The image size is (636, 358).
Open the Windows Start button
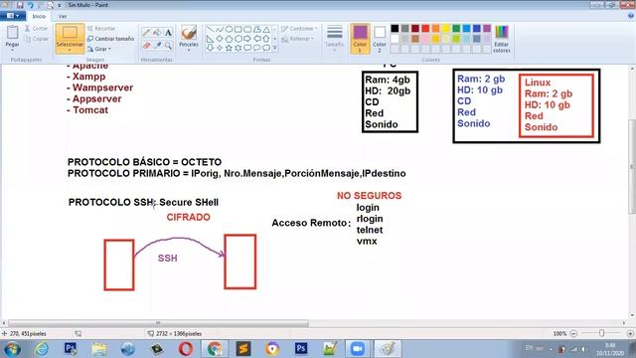click(12, 349)
